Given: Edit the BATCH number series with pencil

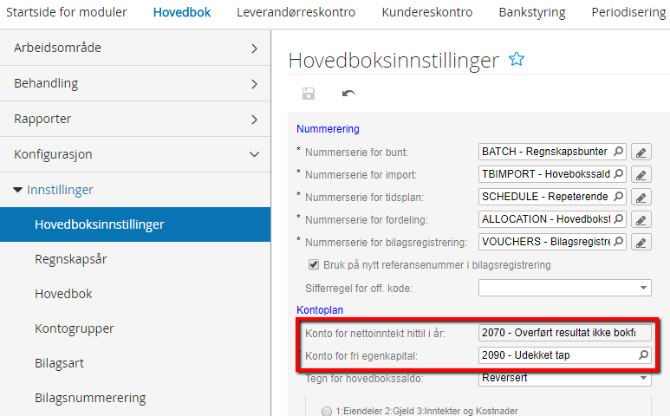Looking at the screenshot, I should coord(641,152).
